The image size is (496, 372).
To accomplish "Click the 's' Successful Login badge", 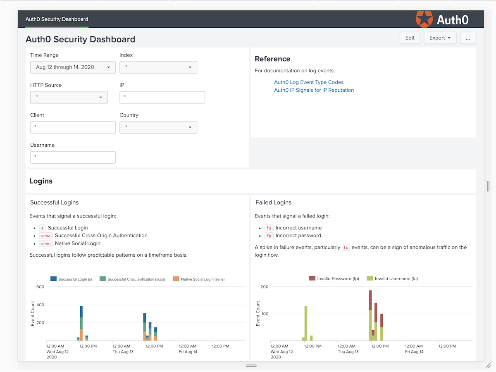I will 41,228.
